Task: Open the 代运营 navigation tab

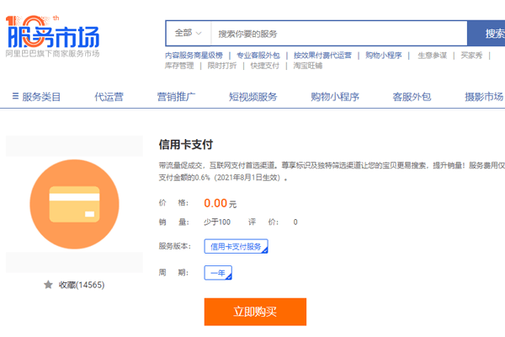Action: pos(109,97)
